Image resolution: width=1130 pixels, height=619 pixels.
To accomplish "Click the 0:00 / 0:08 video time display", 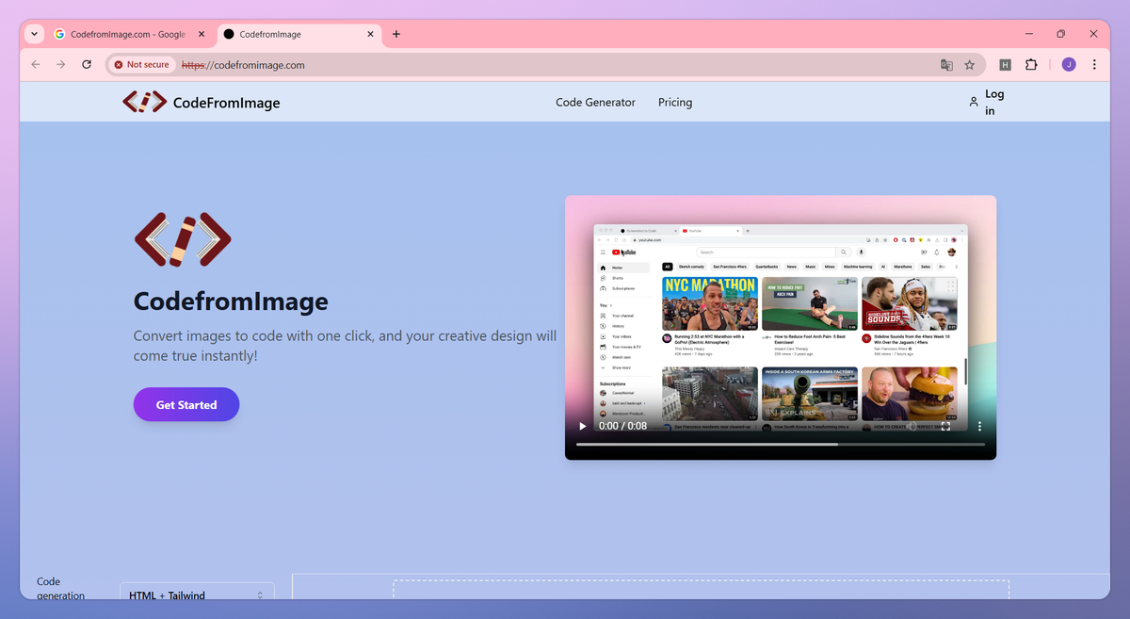I will click(x=622, y=426).
